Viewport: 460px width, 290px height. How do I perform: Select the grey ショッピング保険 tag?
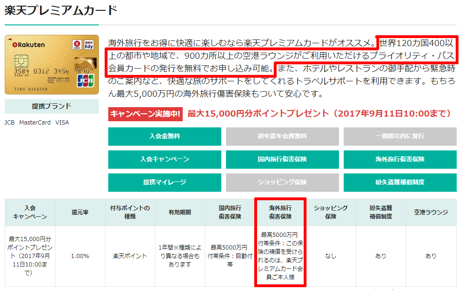282,182
